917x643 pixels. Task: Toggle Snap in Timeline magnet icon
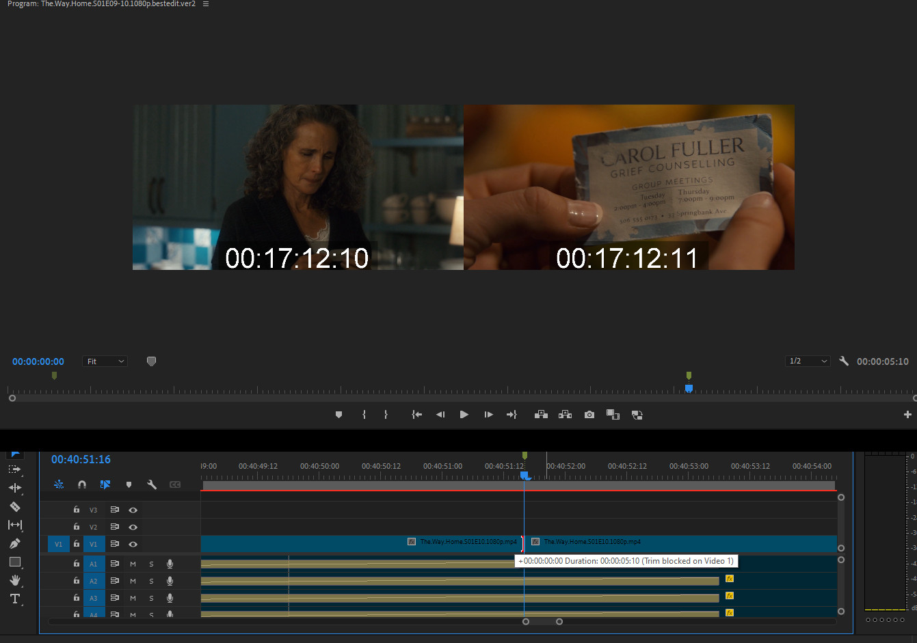coord(82,484)
